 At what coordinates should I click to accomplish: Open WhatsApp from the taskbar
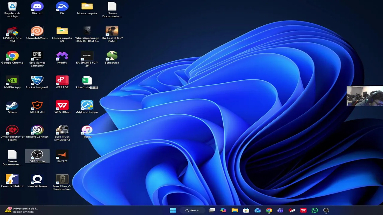click(x=314, y=210)
